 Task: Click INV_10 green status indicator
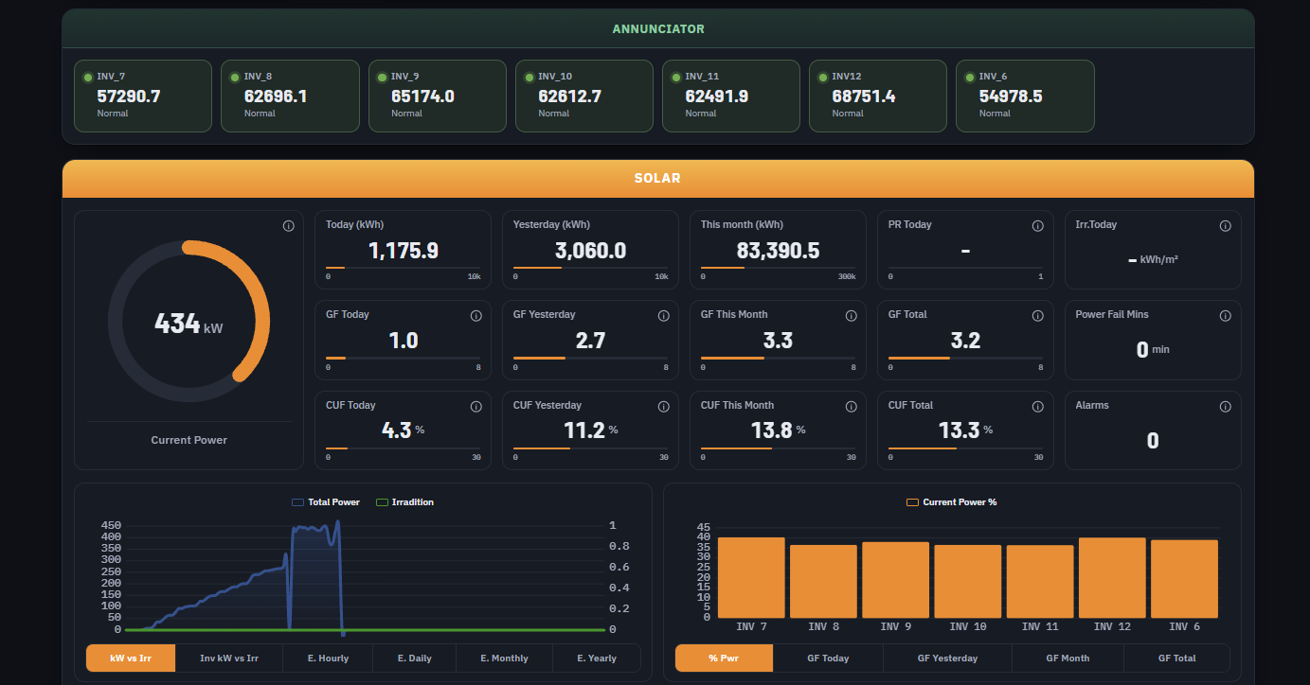(529, 77)
